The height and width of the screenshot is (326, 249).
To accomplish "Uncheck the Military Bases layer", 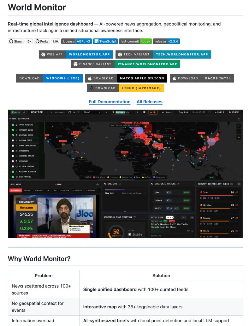I will point(13,135).
